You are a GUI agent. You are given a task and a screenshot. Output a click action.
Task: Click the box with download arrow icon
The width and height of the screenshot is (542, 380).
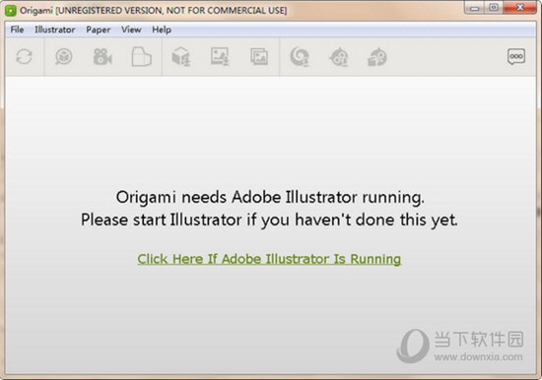pyautogui.click(x=181, y=57)
